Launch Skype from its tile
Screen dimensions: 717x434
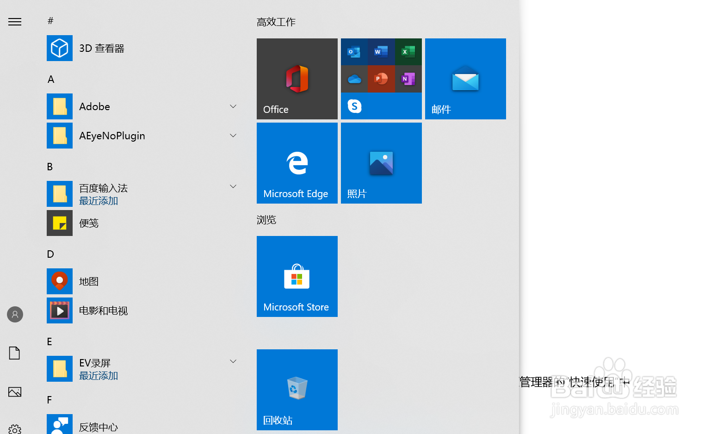381,106
